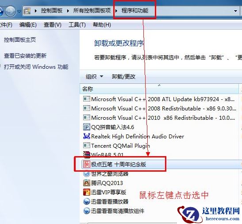
Task: Select the 控制面板 breadcrumb in the address bar
Action: coord(52,11)
